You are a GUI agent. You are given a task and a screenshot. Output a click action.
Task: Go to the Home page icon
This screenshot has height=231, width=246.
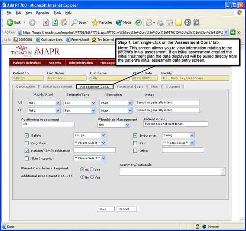[x=64, y=22]
